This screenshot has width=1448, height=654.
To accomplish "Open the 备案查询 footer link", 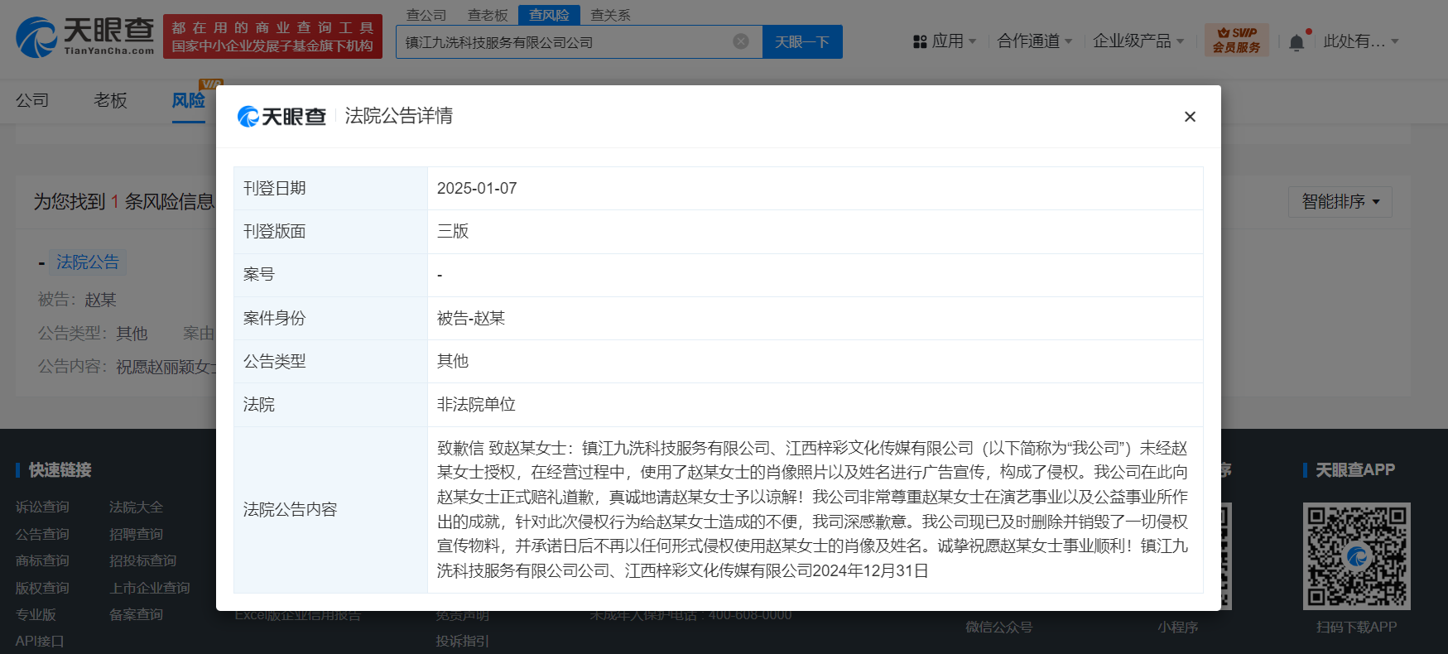I will click(x=136, y=614).
